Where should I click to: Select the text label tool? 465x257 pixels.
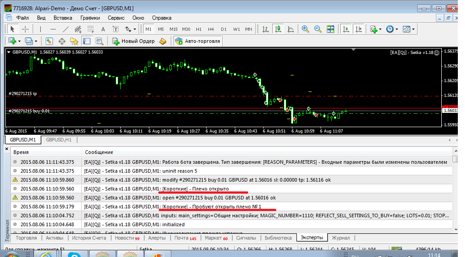(116, 29)
